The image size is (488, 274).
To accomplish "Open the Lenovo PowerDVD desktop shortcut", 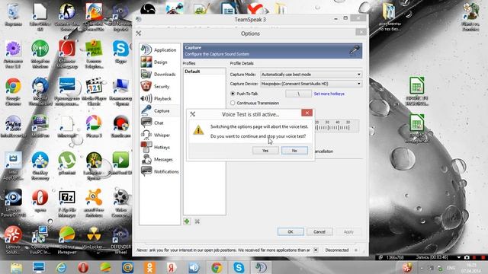I will pyautogui.click(x=13, y=203).
